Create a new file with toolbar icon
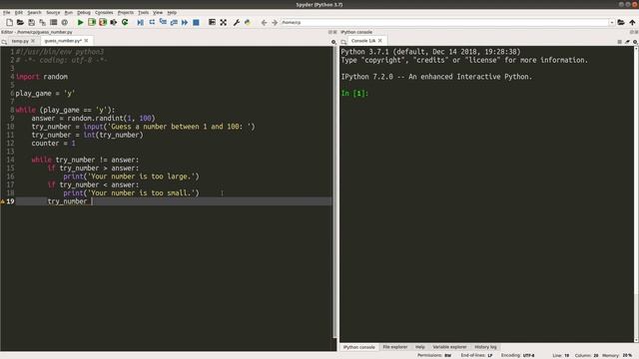 tap(9, 22)
